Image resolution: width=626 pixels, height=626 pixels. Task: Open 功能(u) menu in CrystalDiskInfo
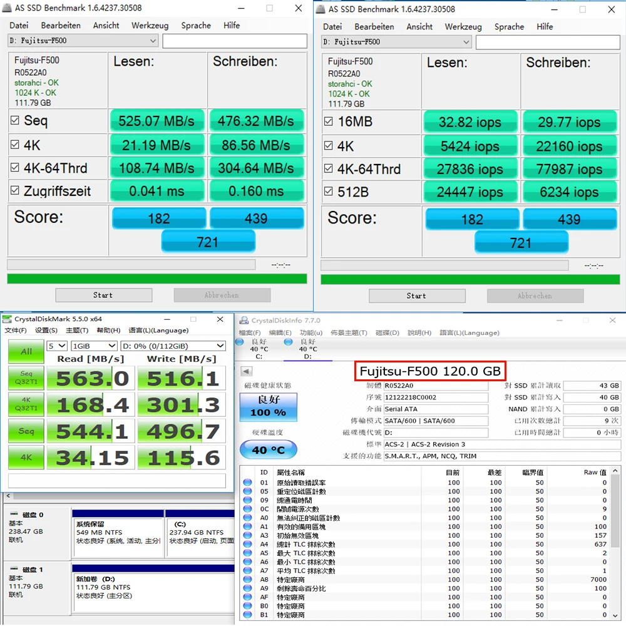311,333
